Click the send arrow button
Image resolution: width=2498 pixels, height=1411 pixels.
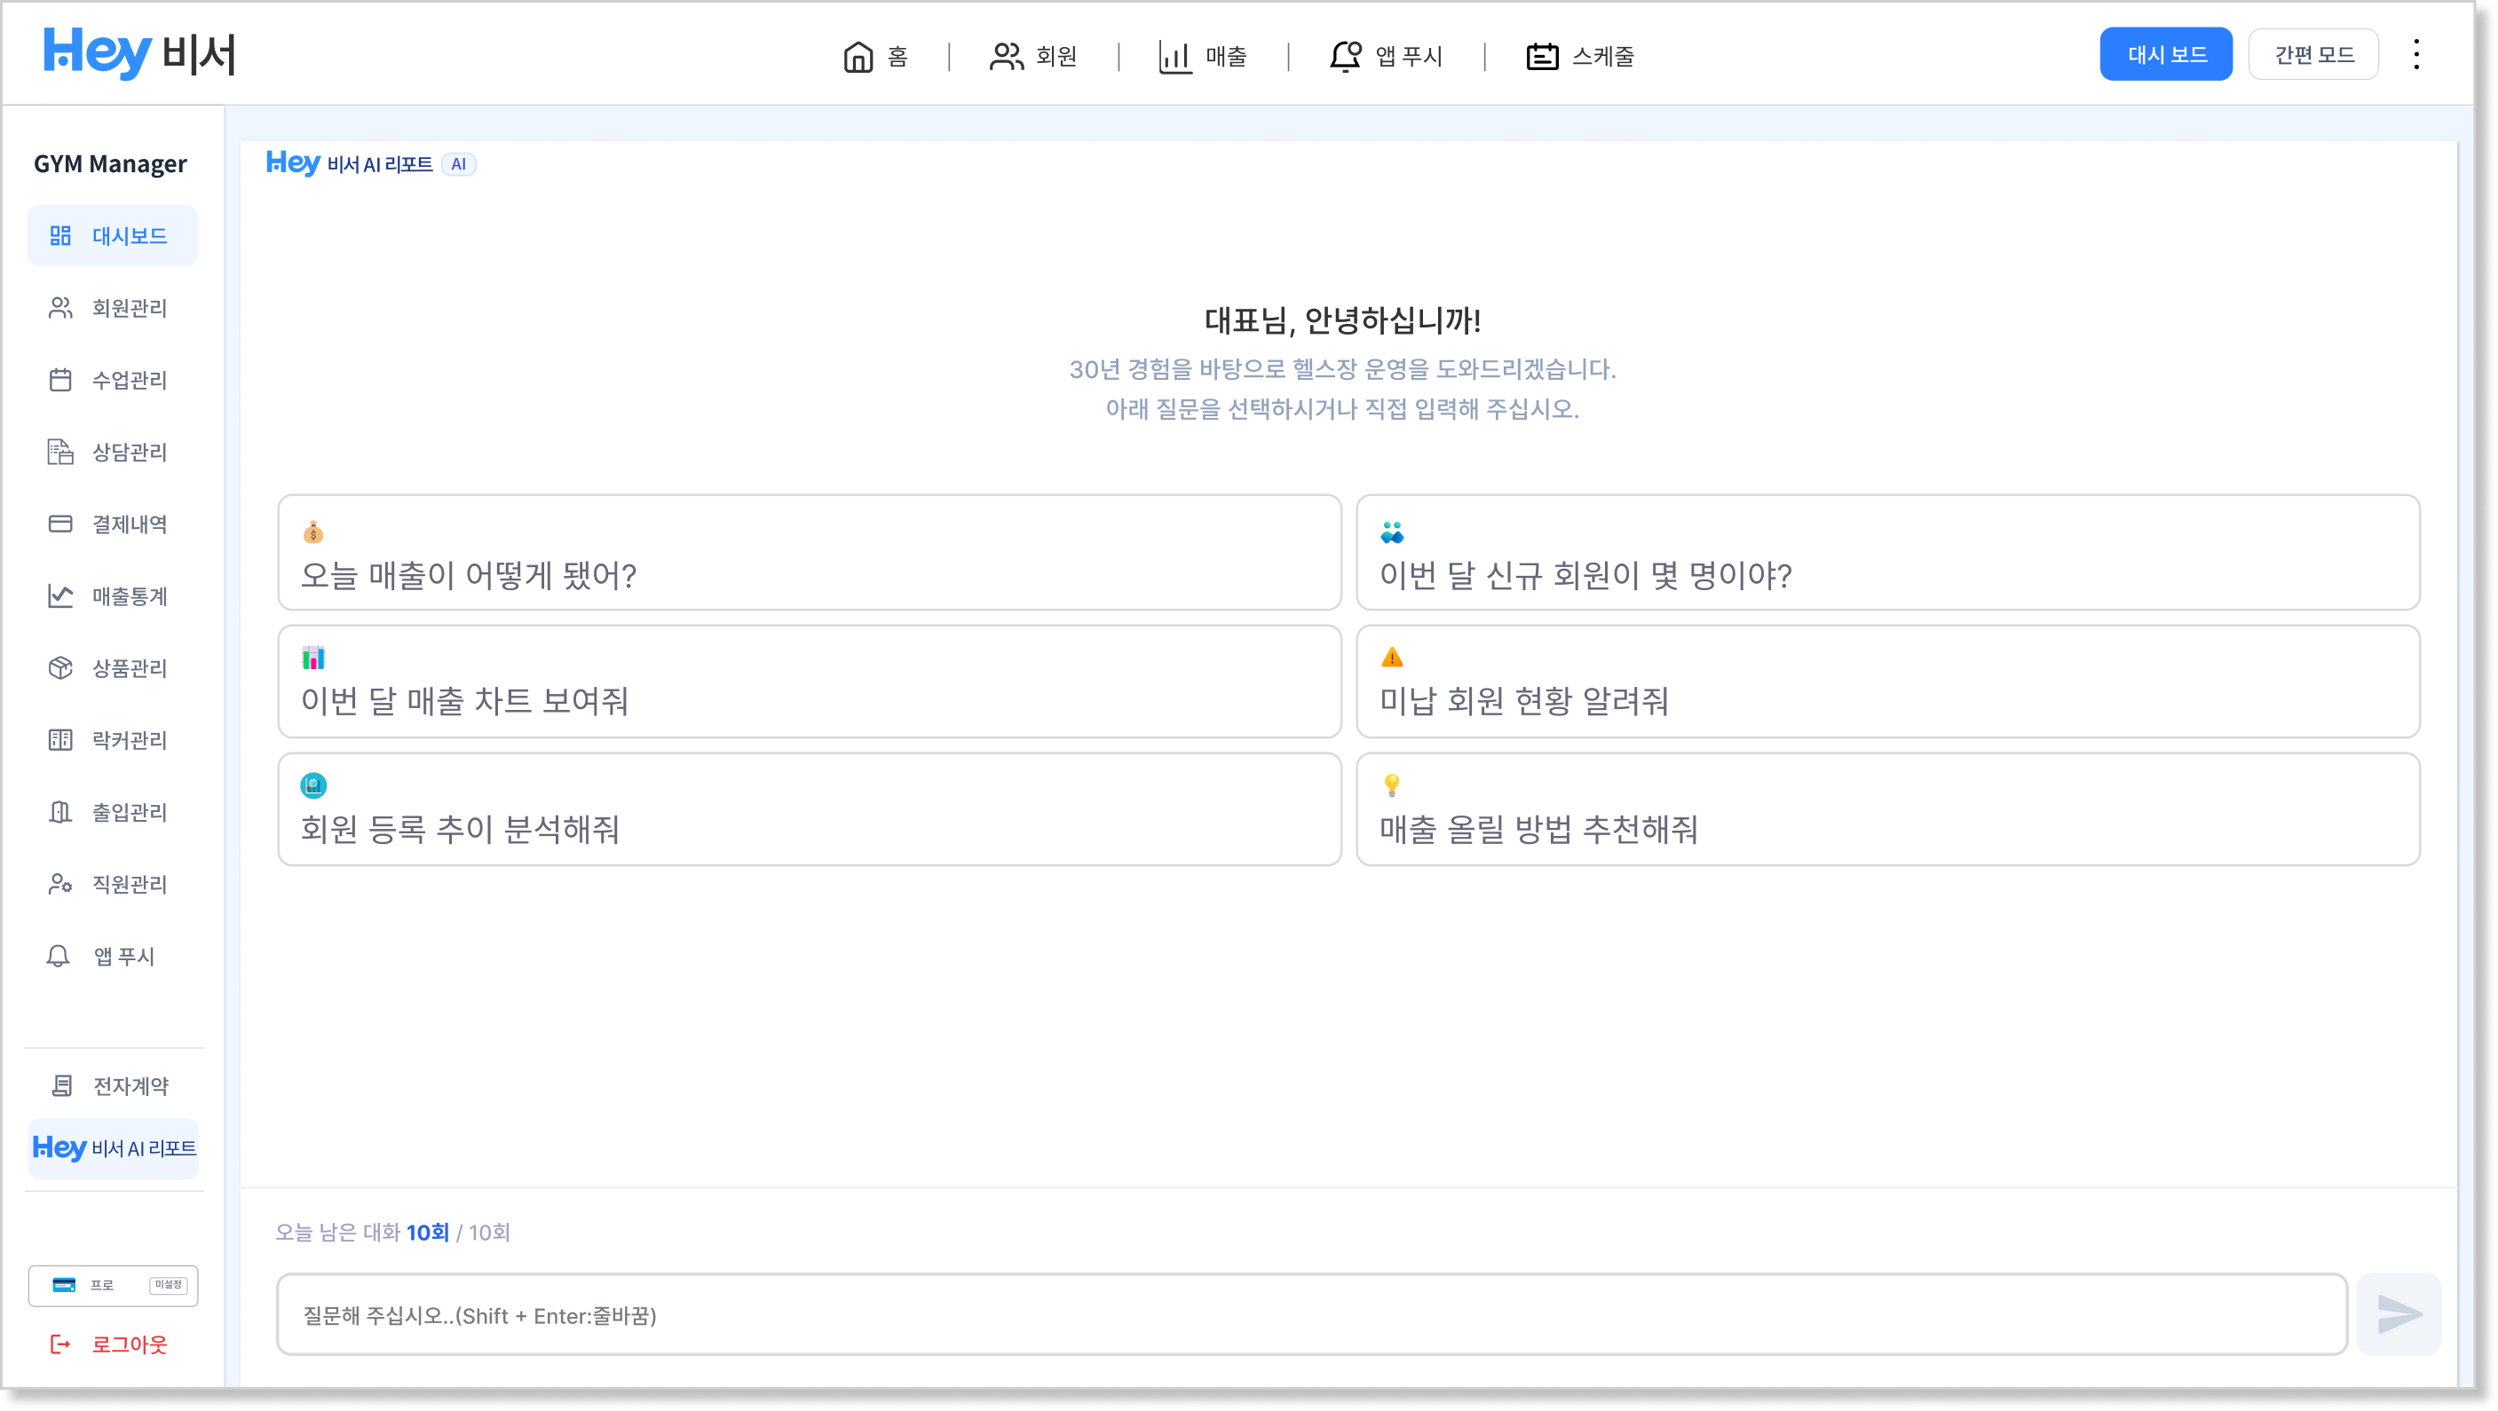2399,1313
